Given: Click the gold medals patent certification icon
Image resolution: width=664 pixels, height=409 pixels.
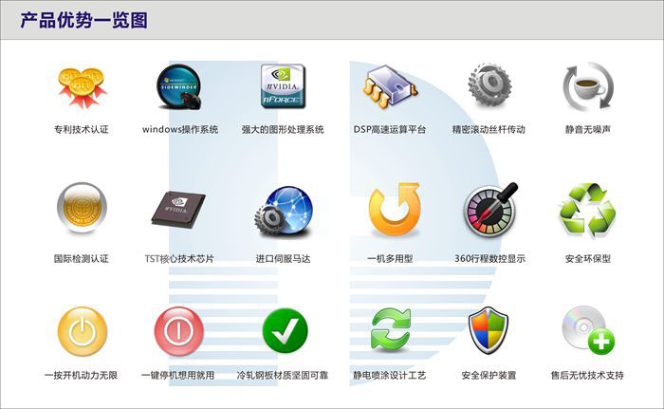Looking at the screenshot, I should (x=81, y=86).
